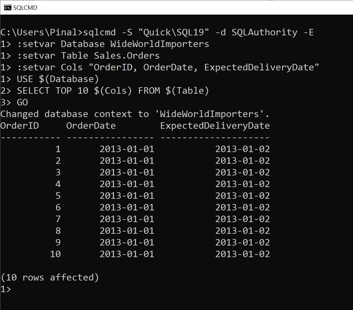This screenshot has width=353, height=310.
Task: Click the ExpectedDeliveryDate value in row 3
Action: [x=243, y=172]
